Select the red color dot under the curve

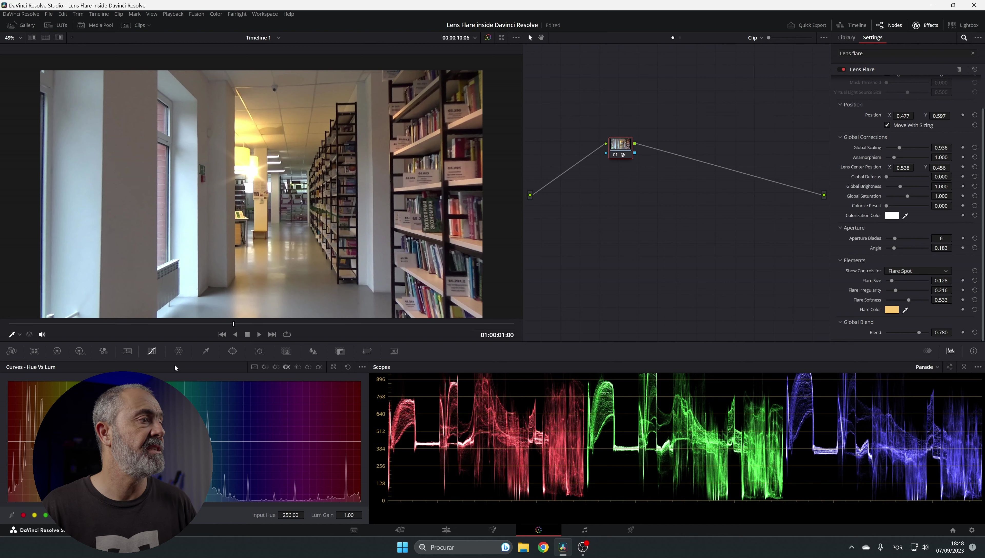(x=23, y=515)
